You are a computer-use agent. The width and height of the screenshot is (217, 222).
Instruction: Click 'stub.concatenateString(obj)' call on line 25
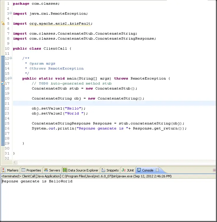click(x=150, y=123)
